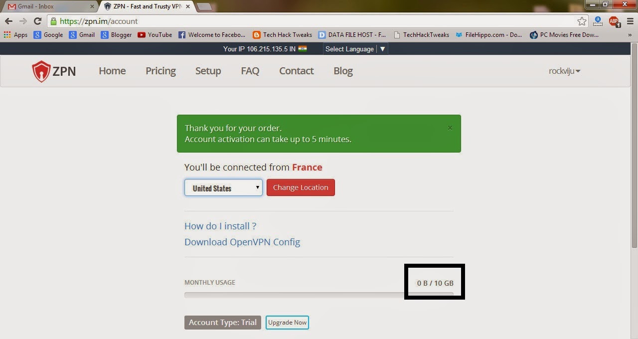This screenshot has height=339, width=638.
Task: Open Adblock Plus extension icon
Action: [x=614, y=21]
